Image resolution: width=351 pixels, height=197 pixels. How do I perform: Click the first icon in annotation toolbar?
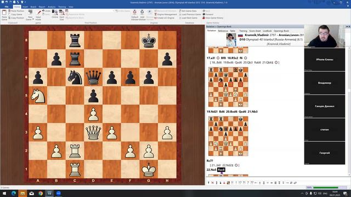coord(208,183)
